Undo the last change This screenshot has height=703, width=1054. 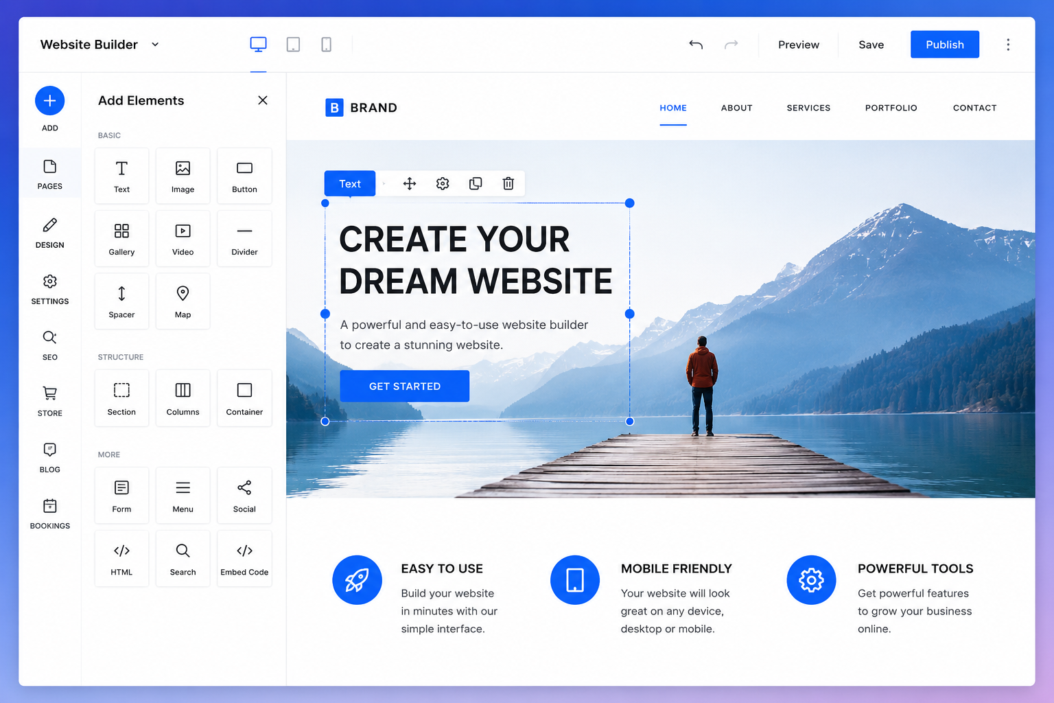coord(696,45)
